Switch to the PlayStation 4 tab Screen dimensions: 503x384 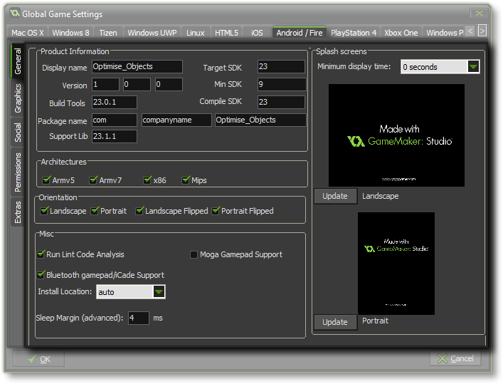coord(353,33)
